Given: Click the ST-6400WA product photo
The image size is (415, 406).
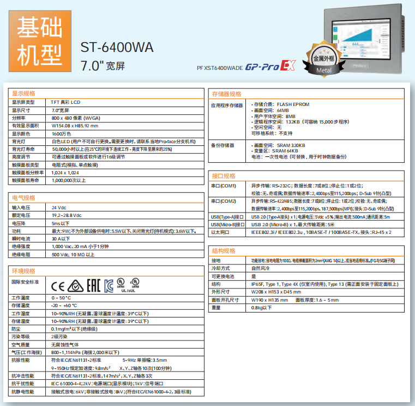Looking at the screenshot, I should pyautogui.click(x=364, y=39).
